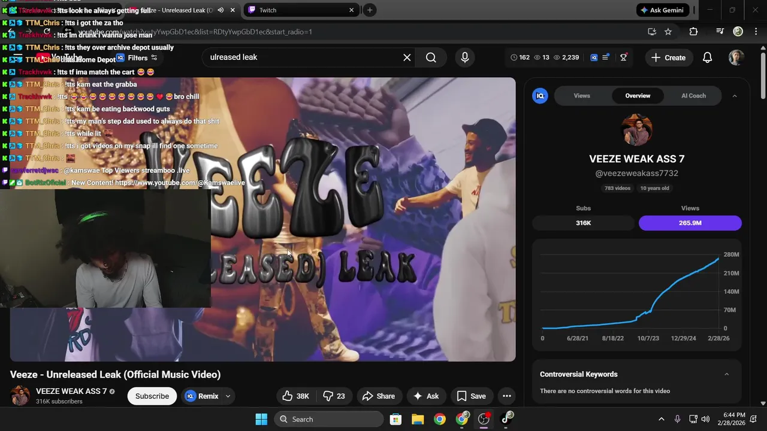Screen dimensions: 767x431
Task: Click the vidIQ trophy icon in header
Action: pos(624,57)
